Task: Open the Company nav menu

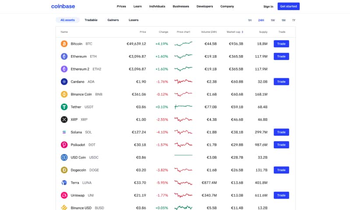Action: point(227,6)
